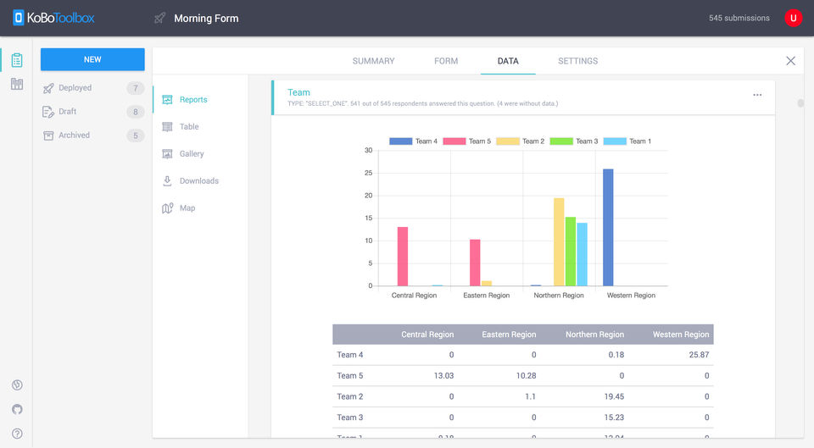Click the yellow Northern Region bar
814x448 pixels.
pyautogui.click(x=559, y=241)
